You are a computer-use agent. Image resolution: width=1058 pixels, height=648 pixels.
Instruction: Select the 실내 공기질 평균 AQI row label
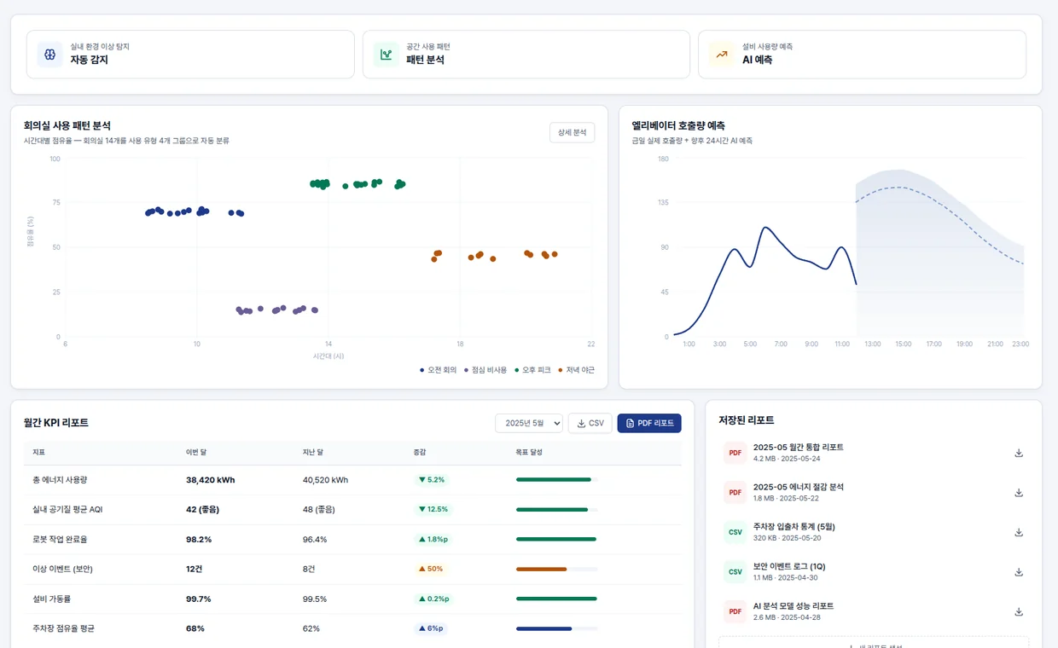point(67,510)
